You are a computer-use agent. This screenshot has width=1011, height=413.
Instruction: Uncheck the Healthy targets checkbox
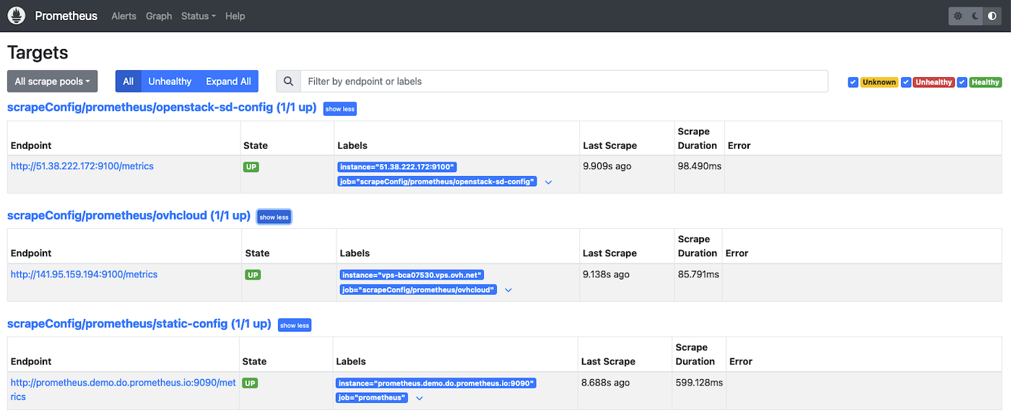pos(962,82)
